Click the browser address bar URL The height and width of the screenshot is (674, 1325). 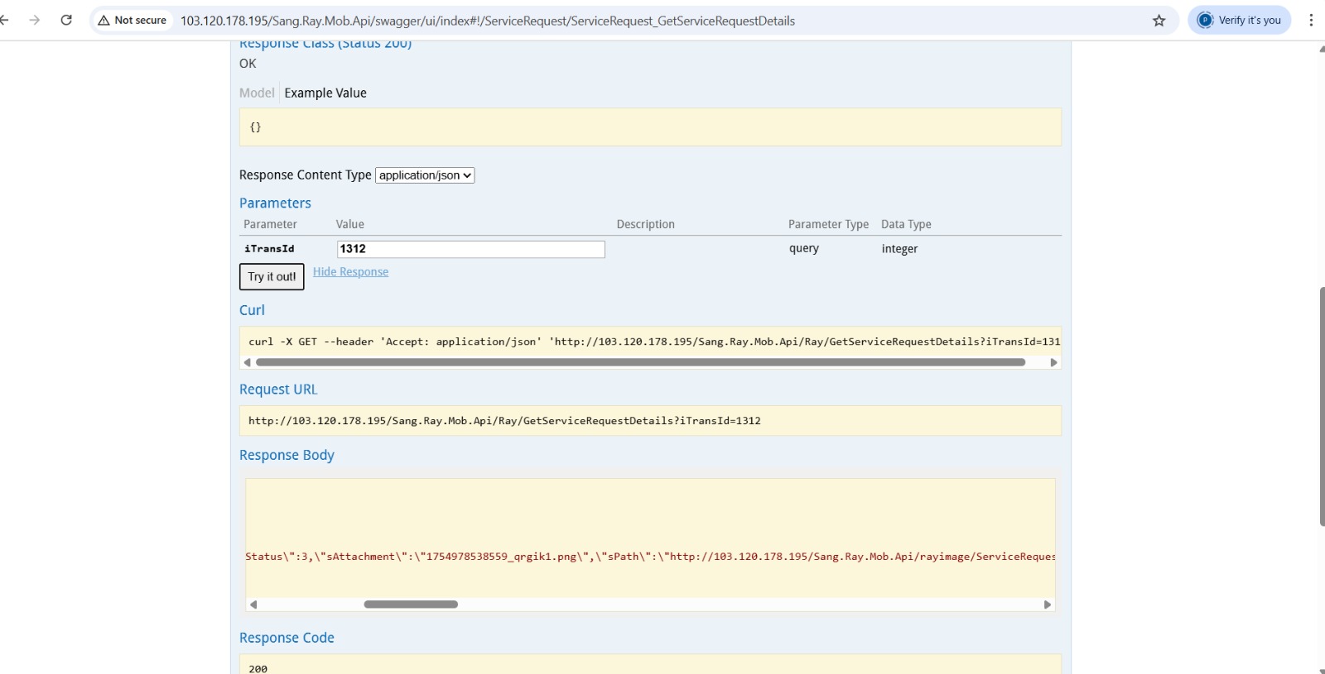488,21
